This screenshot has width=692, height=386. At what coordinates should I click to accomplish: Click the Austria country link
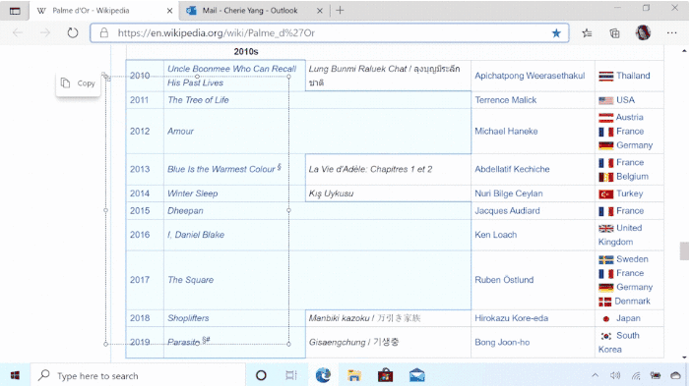629,117
